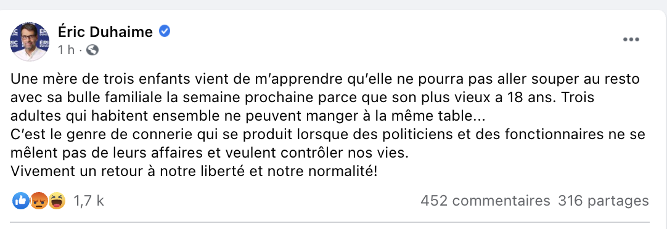Screen dimensions: 667x229
Task: Open the three-dot post options menu
Action: [x=631, y=39]
